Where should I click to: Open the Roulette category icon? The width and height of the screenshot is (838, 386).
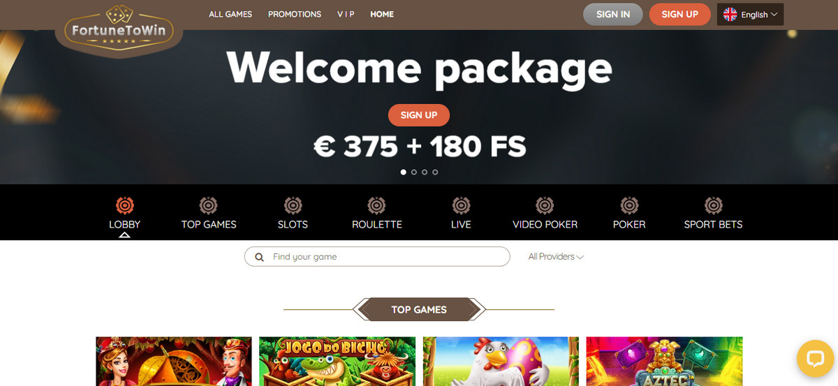(x=377, y=205)
